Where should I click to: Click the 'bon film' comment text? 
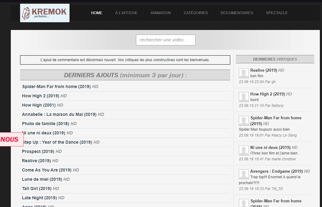pyautogui.click(x=257, y=76)
